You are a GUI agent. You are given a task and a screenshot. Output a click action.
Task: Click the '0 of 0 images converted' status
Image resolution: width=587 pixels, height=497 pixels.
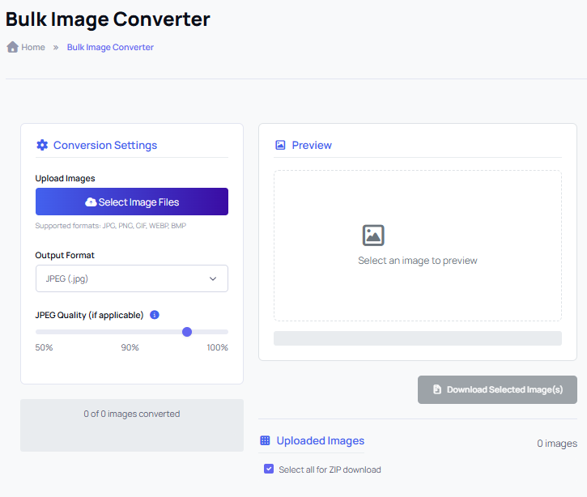[132, 414]
